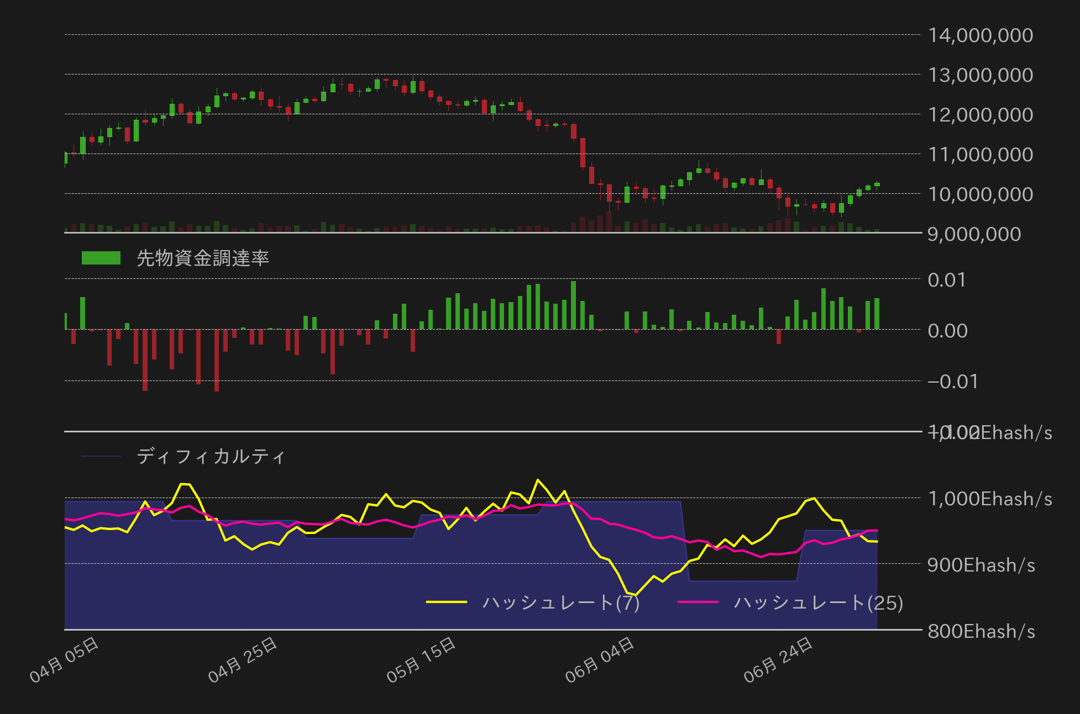Click the yellow ハッシュレート(7) legend line
Viewport: 1080px width, 714px height.
tap(447, 602)
